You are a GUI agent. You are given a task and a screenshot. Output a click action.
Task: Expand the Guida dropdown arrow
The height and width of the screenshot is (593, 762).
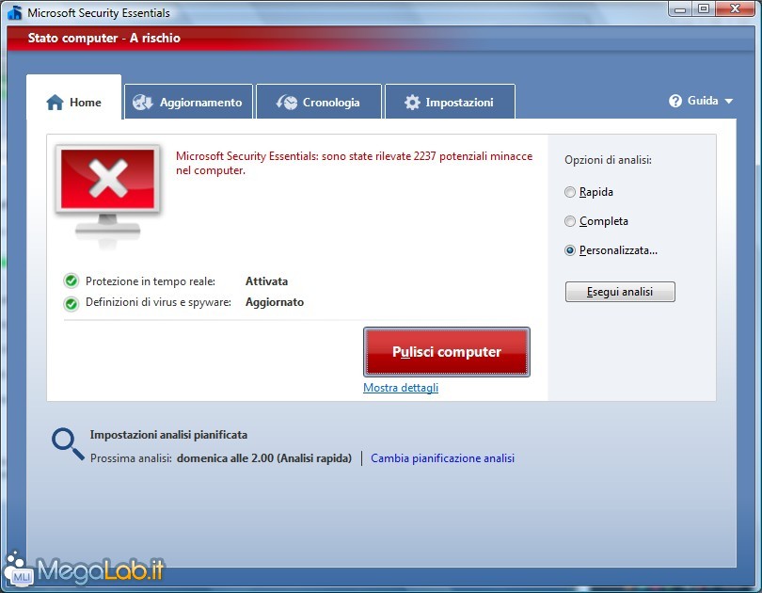coord(728,101)
